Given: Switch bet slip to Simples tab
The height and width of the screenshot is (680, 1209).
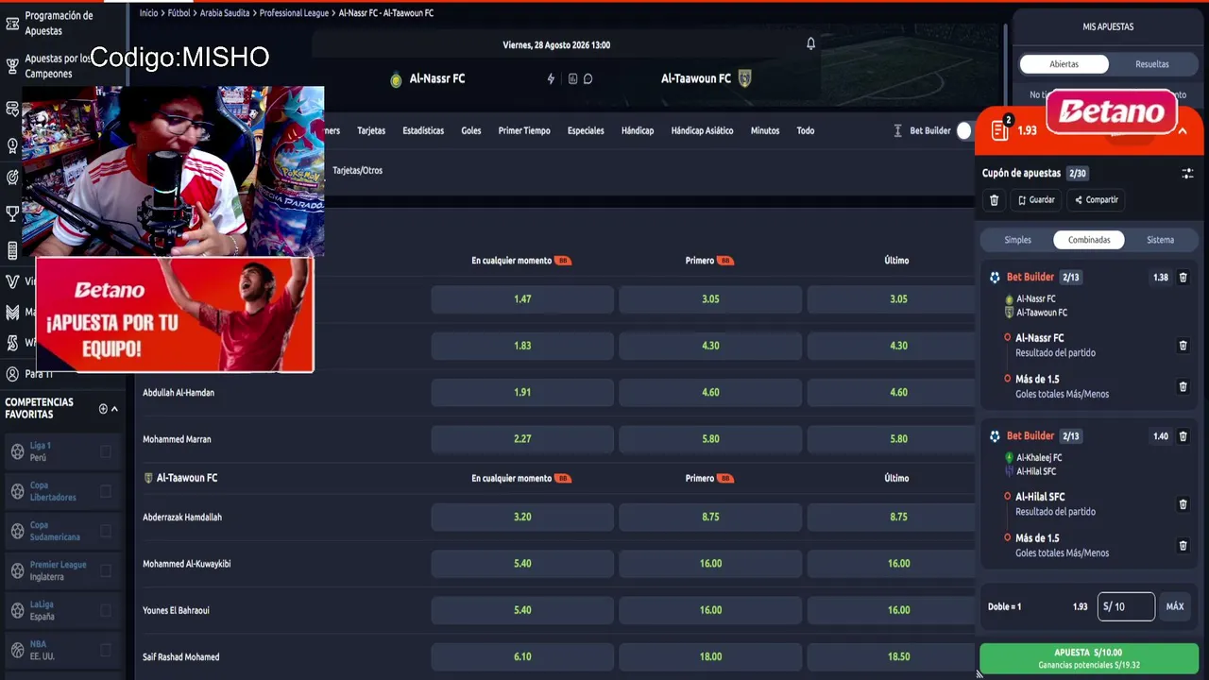Looking at the screenshot, I should coord(1017,240).
